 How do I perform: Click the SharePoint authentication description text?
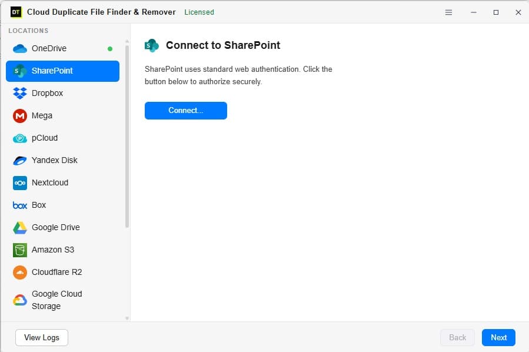238,75
